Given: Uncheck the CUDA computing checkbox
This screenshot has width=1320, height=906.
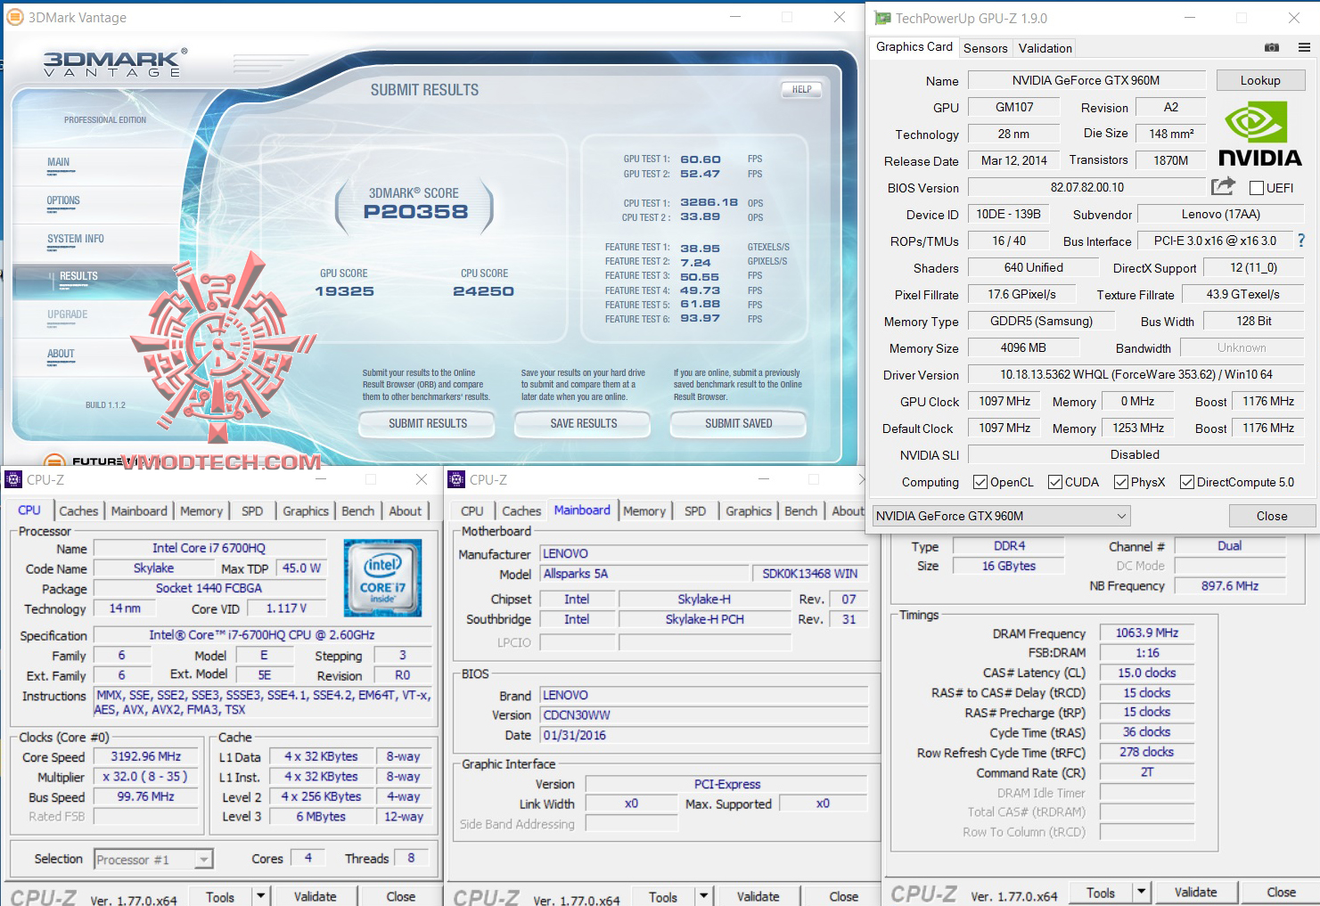Looking at the screenshot, I should (x=1054, y=482).
